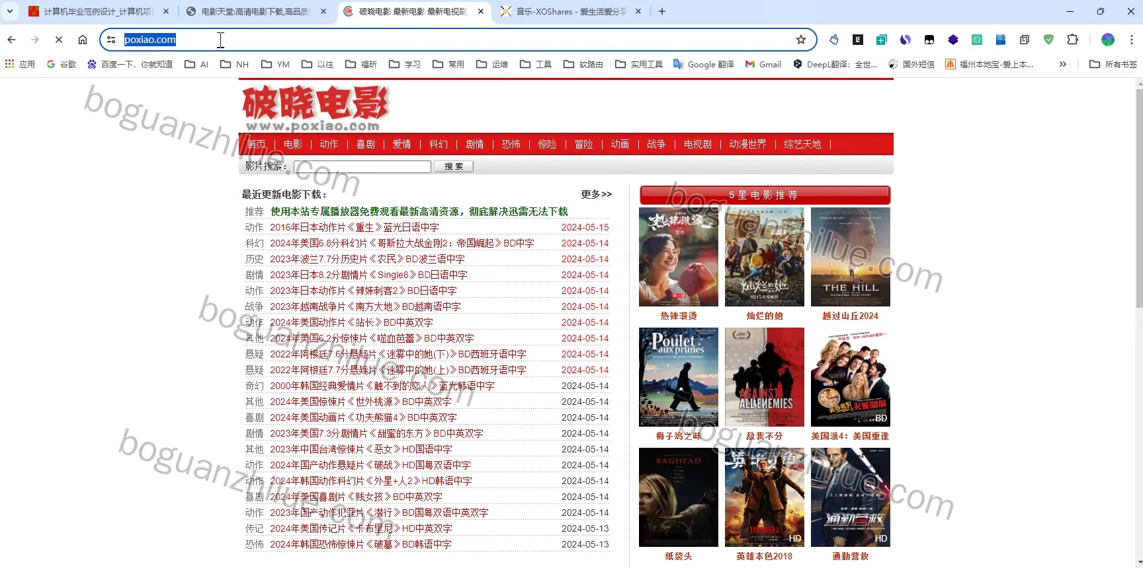Open the Extensions puzzle icon

(1073, 40)
